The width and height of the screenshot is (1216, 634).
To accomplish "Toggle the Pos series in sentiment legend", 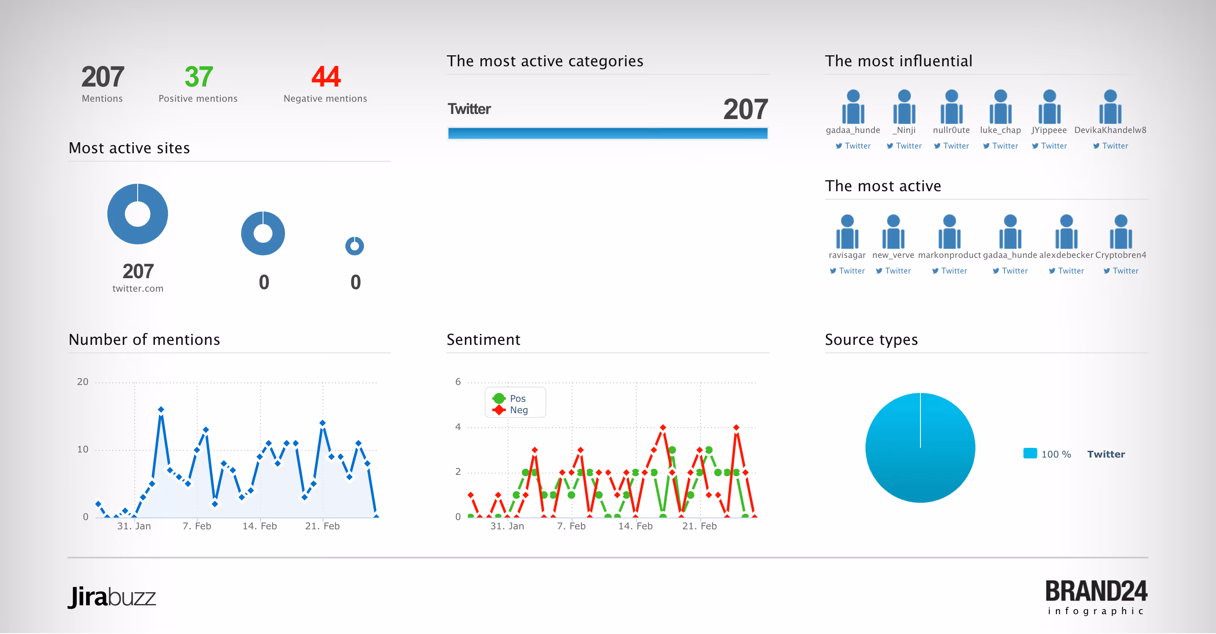I will [517, 398].
